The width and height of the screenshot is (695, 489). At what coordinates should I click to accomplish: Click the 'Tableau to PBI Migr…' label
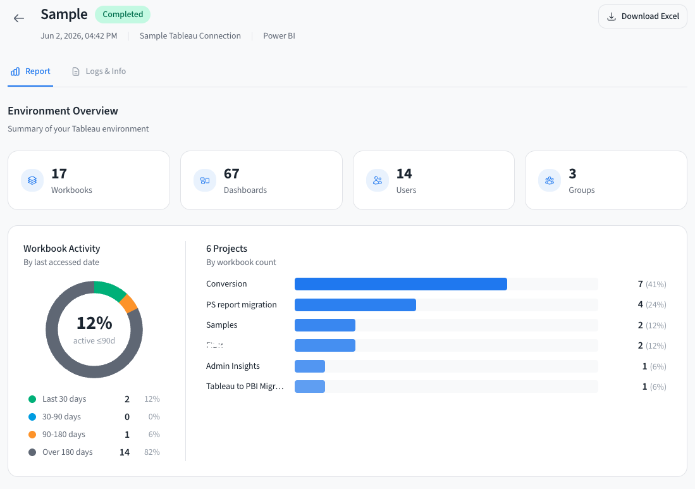[245, 387]
